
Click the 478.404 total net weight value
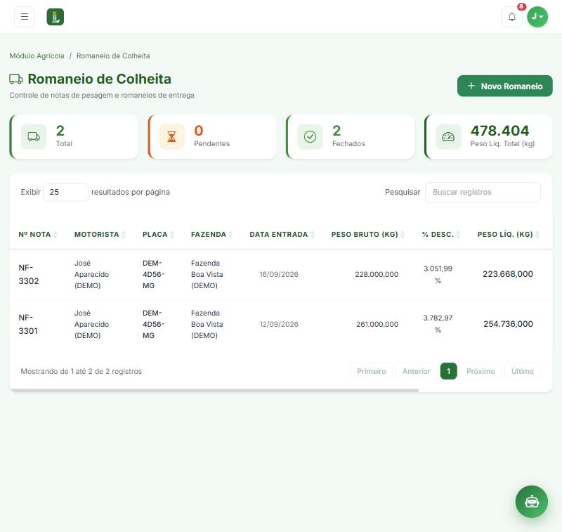pyautogui.click(x=499, y=131)
